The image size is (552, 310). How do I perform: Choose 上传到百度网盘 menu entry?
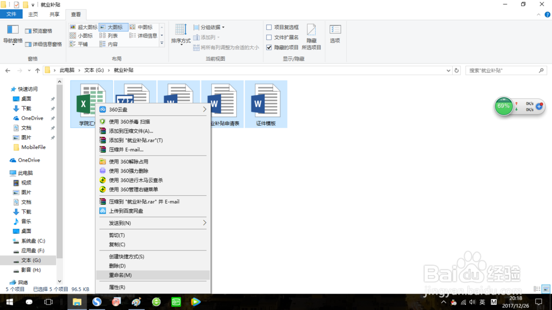click(x=153, y=211)
